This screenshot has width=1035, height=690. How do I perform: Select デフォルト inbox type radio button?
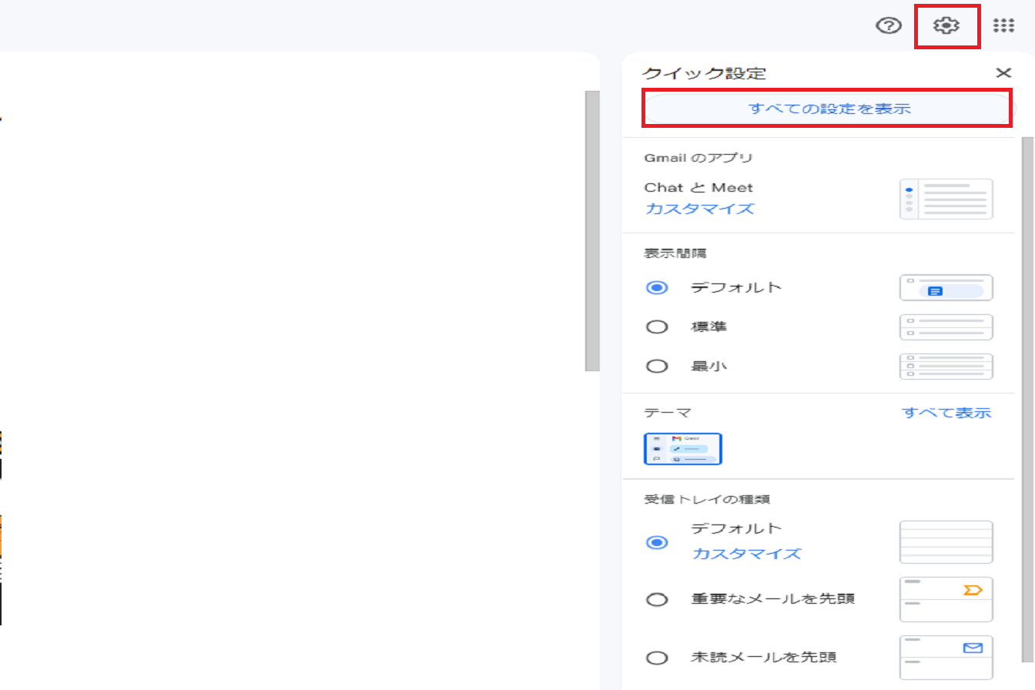657,542
